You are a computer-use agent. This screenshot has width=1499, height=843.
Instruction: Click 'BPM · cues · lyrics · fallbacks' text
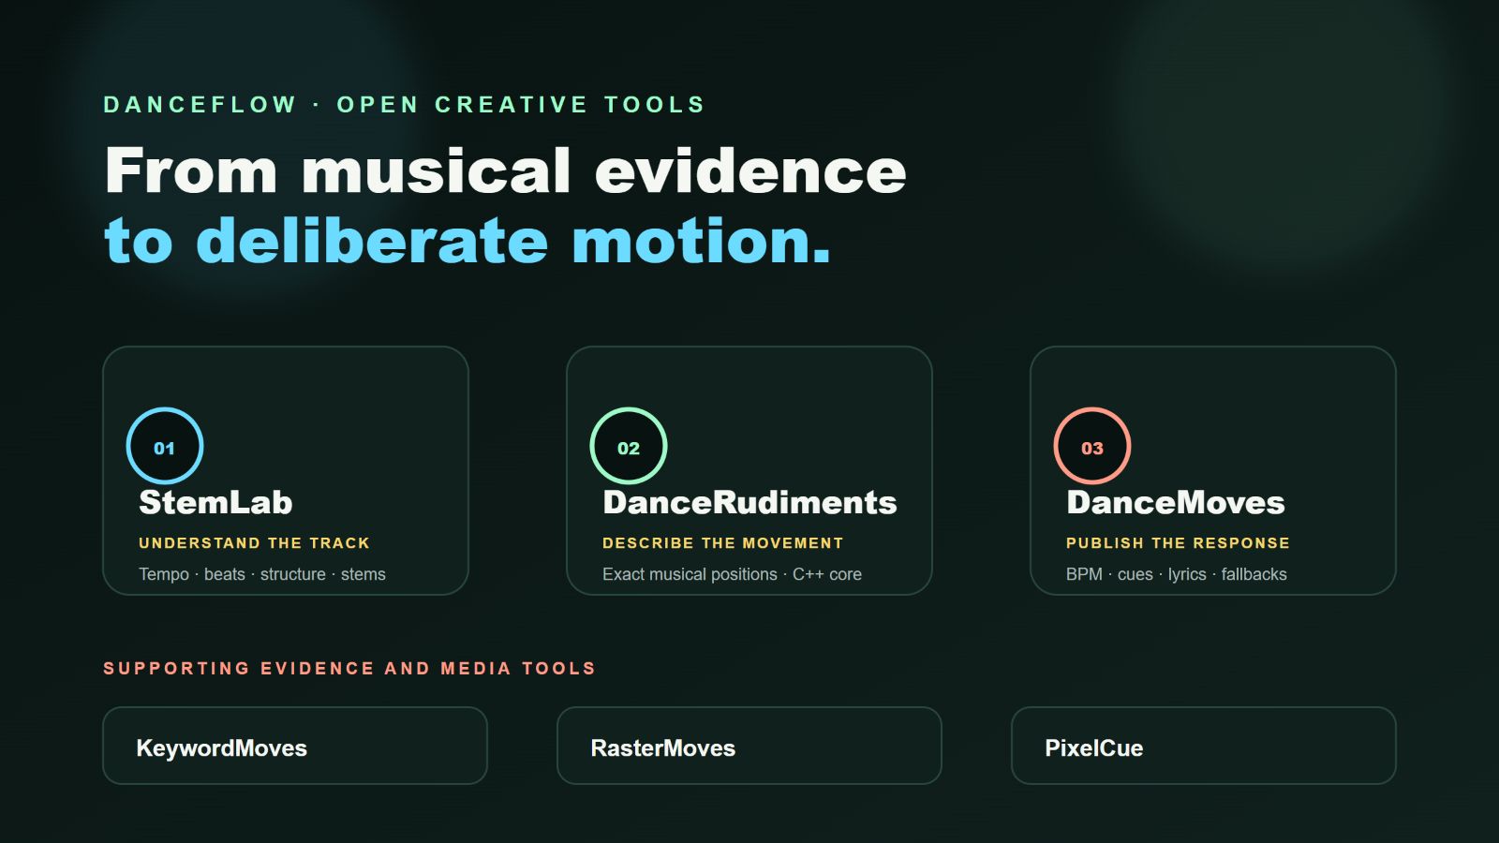(x=1177, y=574)
